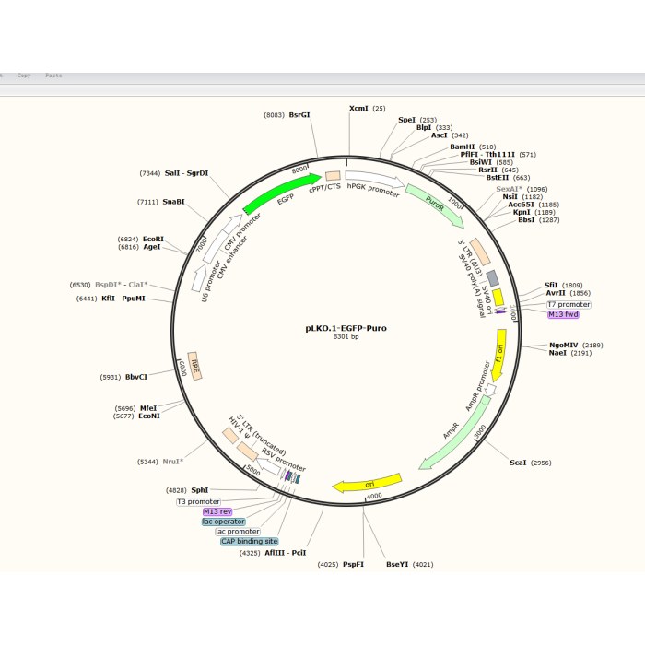The width and height of the screenshot is (645, 645).
Task: Click the ScaI enzyme site label
Action: (x=518, y=463)
